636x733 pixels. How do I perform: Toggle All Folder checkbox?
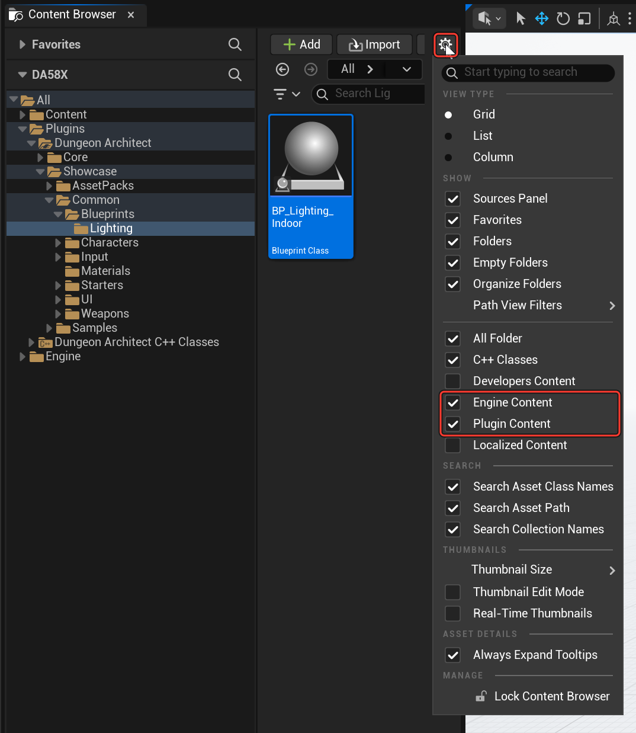coord(453,338)
